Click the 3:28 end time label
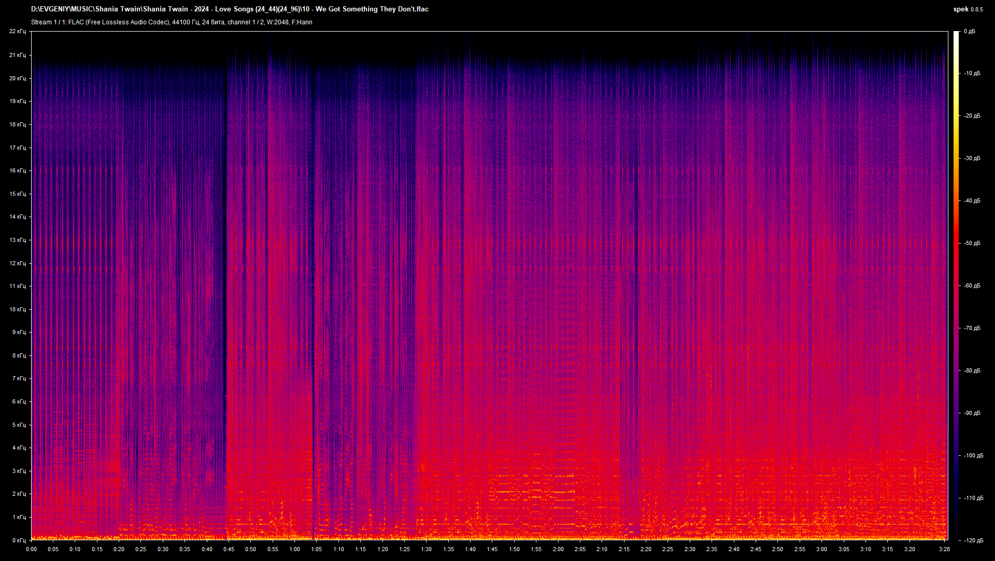 point(944,549)
